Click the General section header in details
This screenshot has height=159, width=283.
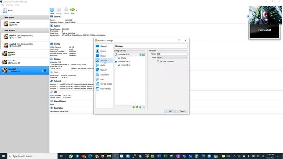[57, 17]
